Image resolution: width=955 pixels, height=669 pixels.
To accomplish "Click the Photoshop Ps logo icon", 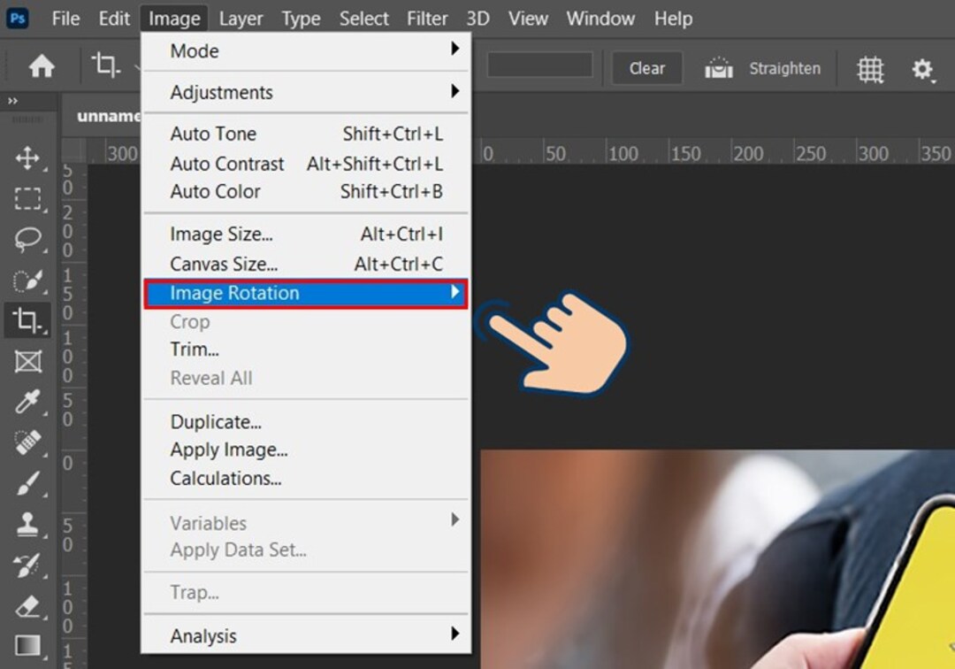I will 17,19.
